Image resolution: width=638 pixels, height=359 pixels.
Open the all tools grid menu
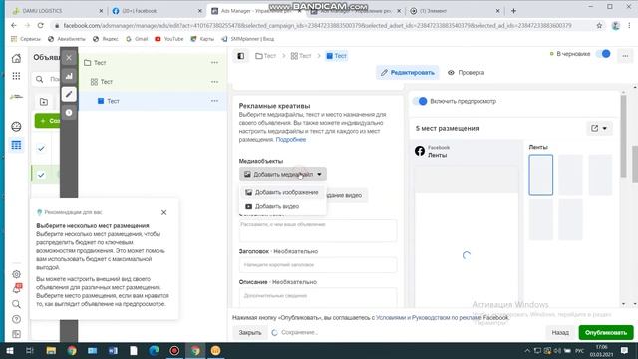(16, 76)
